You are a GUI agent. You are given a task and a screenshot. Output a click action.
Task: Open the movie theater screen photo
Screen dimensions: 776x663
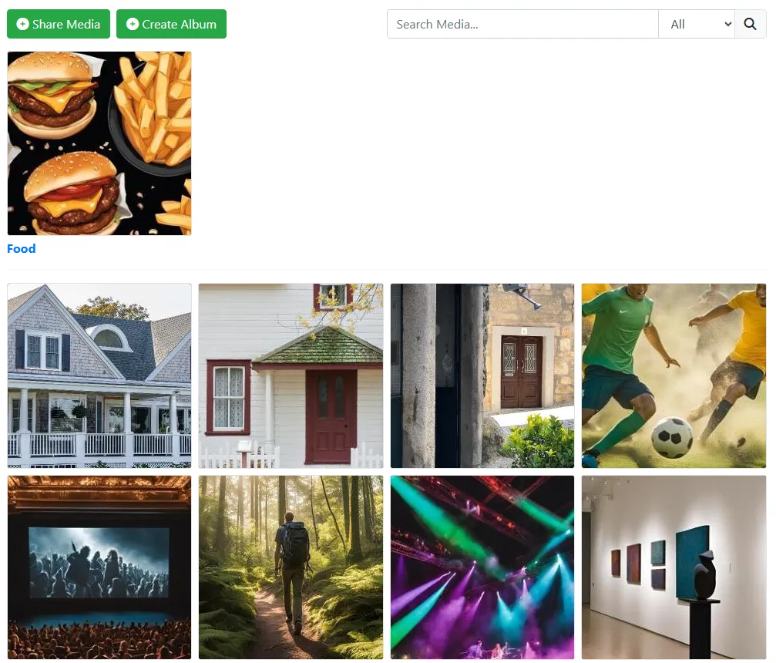[99, 567]
